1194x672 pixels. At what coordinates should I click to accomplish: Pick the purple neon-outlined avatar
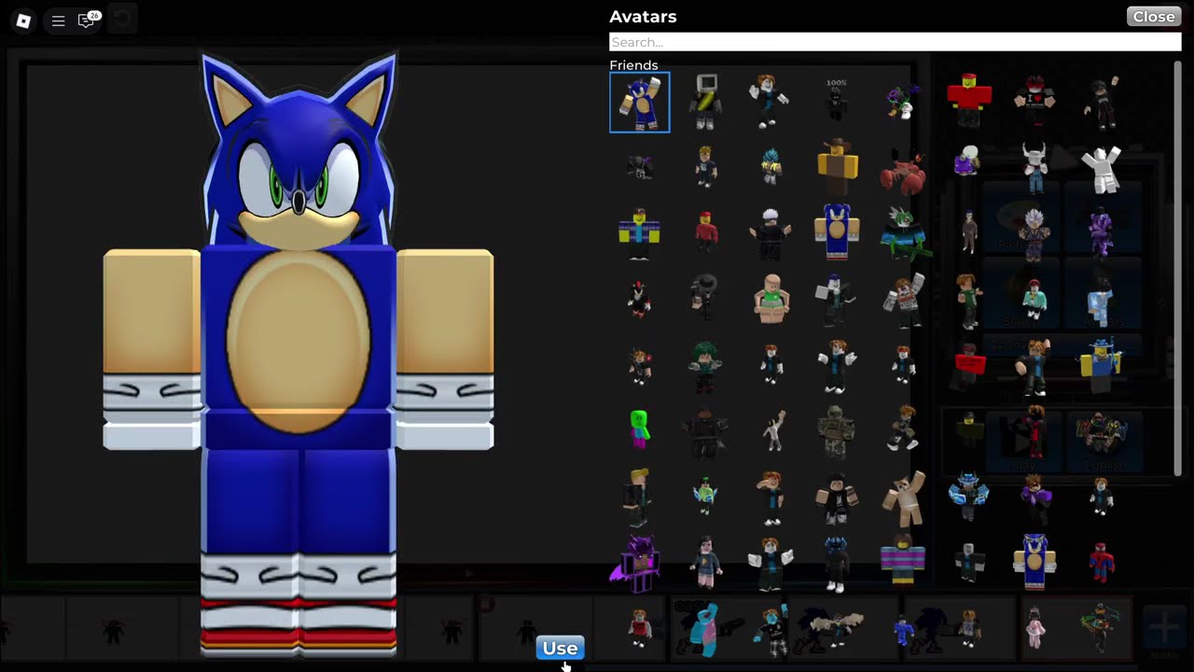(x=637, y=563)
